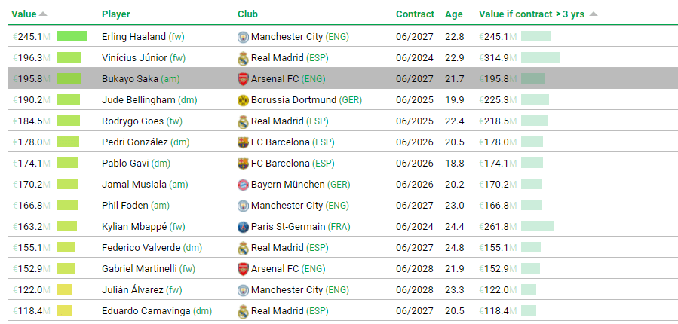Click Bayern München crest icon
The image size is (678, 324).
tap(243, 184)
